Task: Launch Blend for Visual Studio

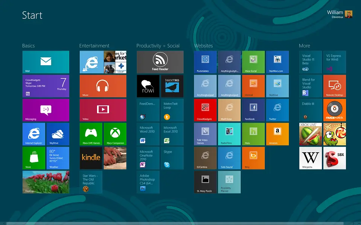Action: (311, 86)
